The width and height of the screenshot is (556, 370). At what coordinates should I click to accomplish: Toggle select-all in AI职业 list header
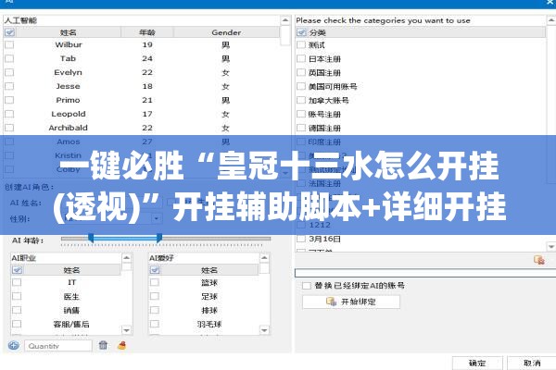pyautogui.click(x=17, y=270)
